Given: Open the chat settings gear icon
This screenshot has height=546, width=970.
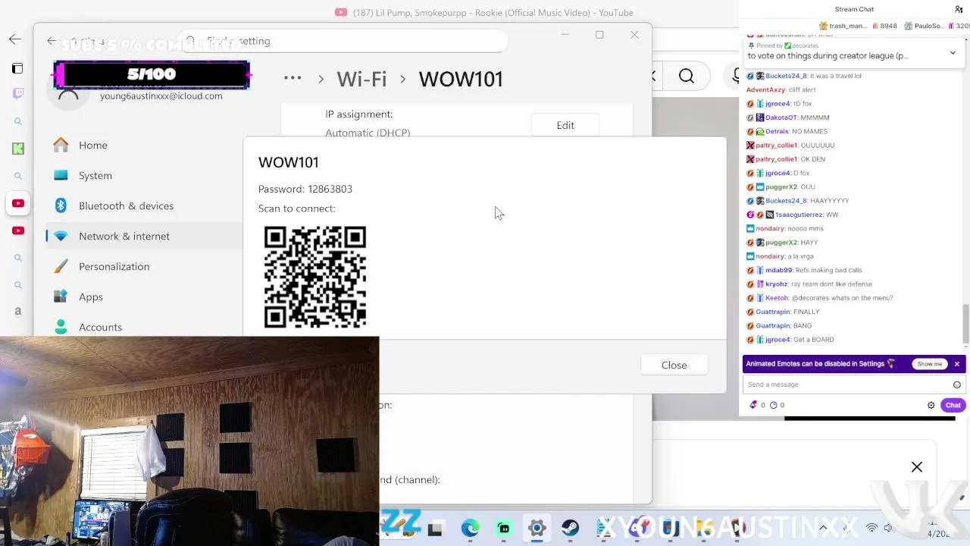Looking at the screenshot, I should point(931,405).
